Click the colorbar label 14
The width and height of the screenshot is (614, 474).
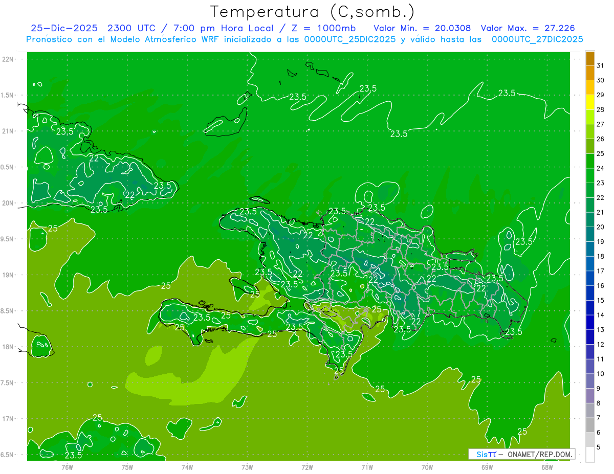[600, 315]
